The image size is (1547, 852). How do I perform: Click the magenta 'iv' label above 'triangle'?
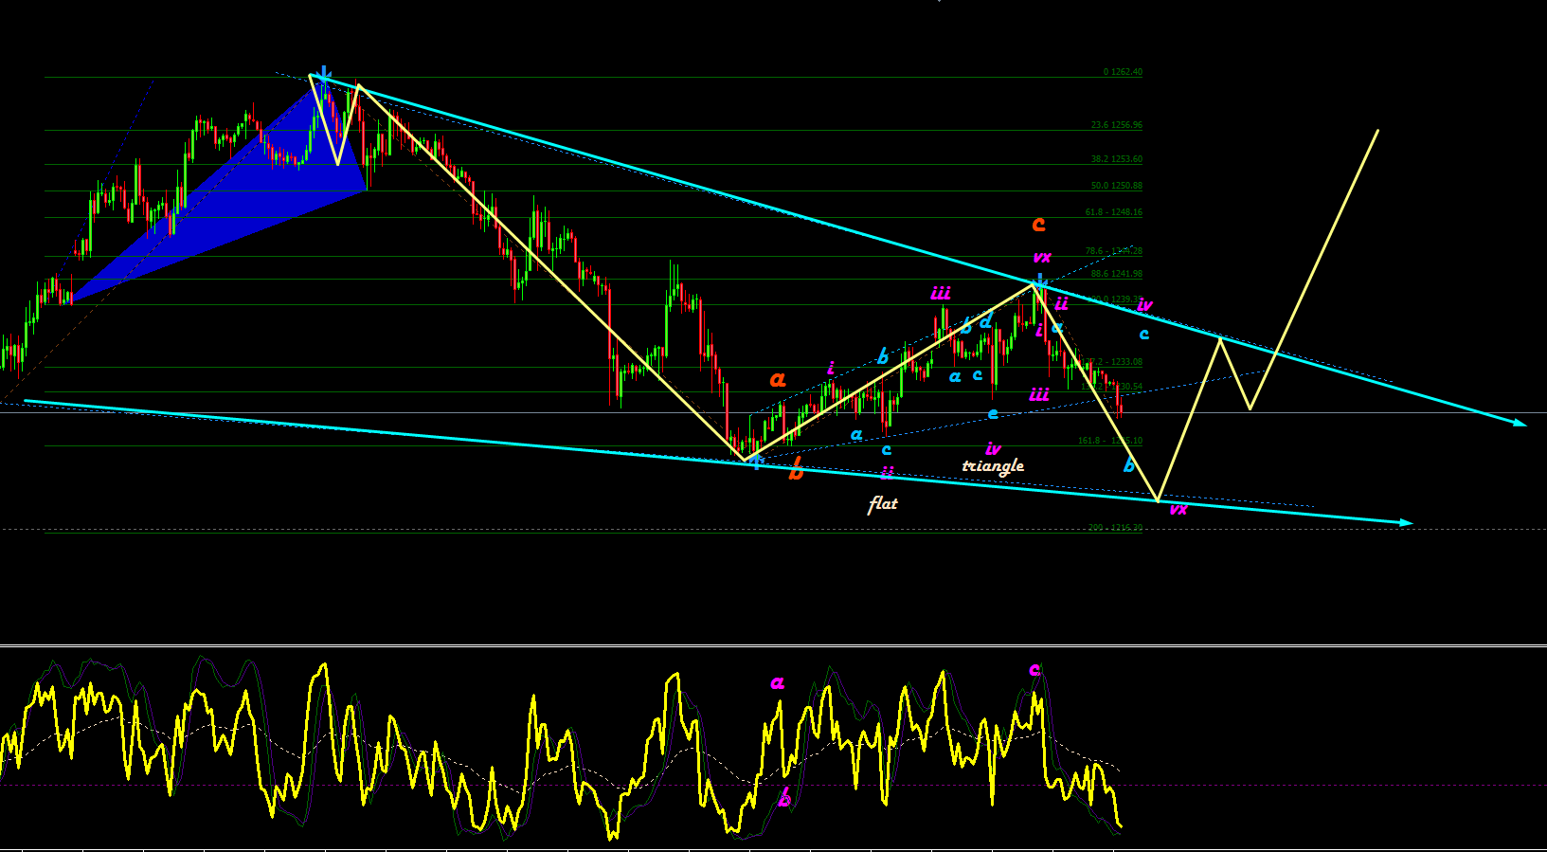[x=993, y=447]
